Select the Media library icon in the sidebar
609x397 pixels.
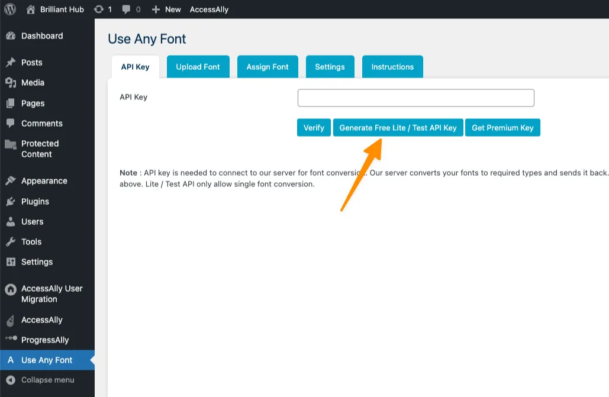[13, 83]
